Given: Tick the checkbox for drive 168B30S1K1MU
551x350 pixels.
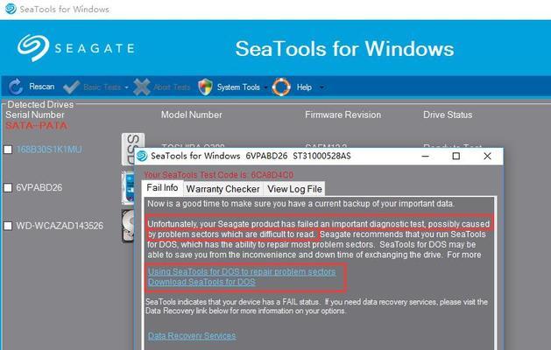Looking at the screenshot, I should 8,150.
